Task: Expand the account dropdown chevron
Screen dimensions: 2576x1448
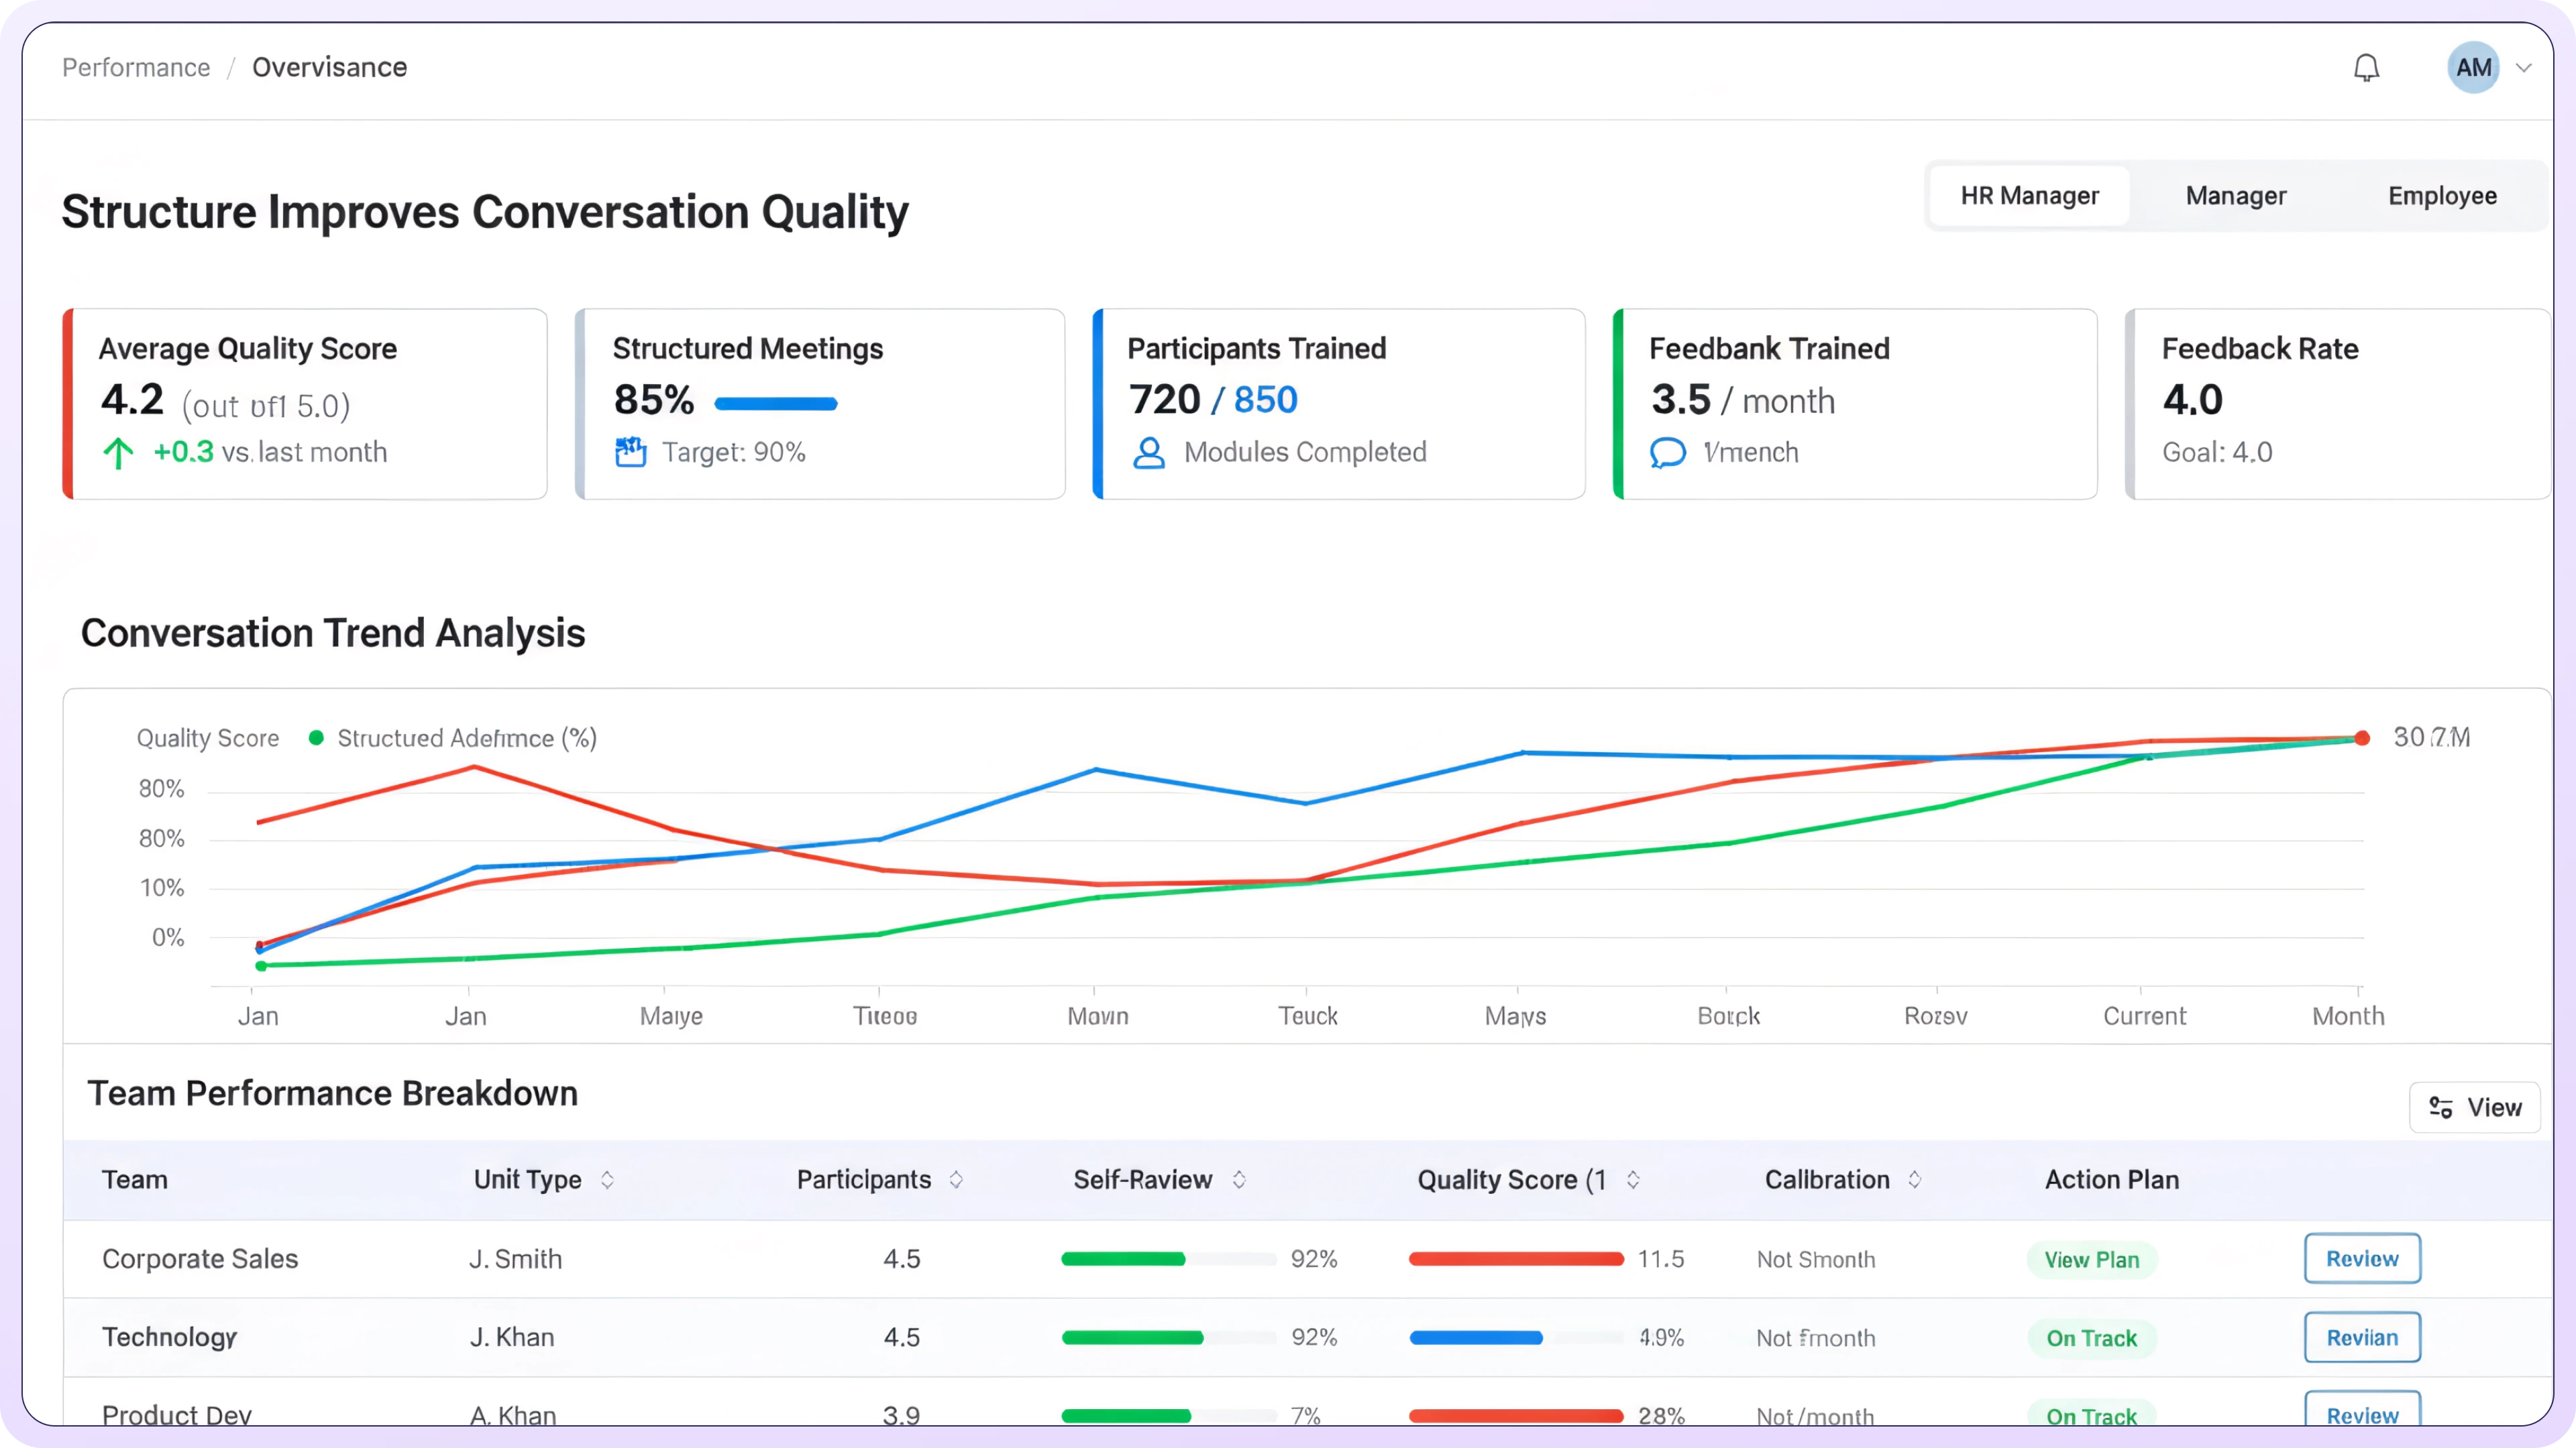Action: coord(2524,68)
